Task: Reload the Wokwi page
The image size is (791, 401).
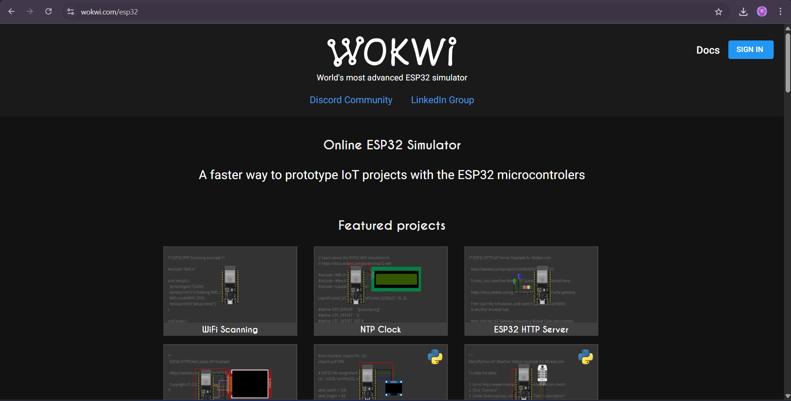Action: [48, 12]
